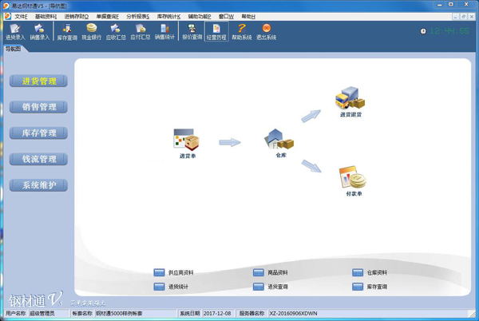Image resolution: width=479 pixels, height=321 pixels.
Task: Click the 退出系统 exit icon
Action: [267, 31]
